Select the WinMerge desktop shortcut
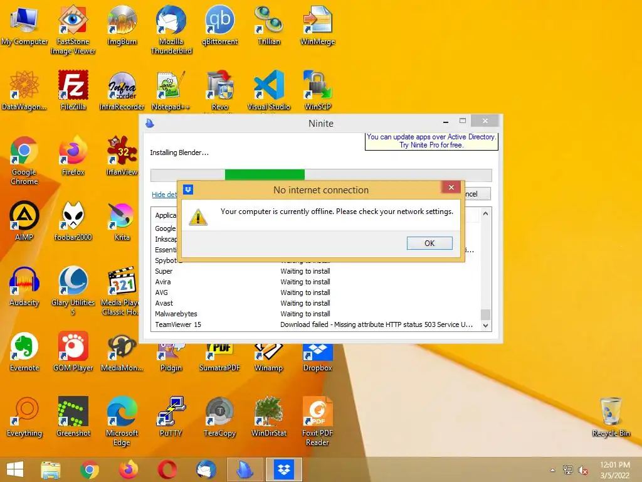642x482 pixels. (x=317, y=25)
